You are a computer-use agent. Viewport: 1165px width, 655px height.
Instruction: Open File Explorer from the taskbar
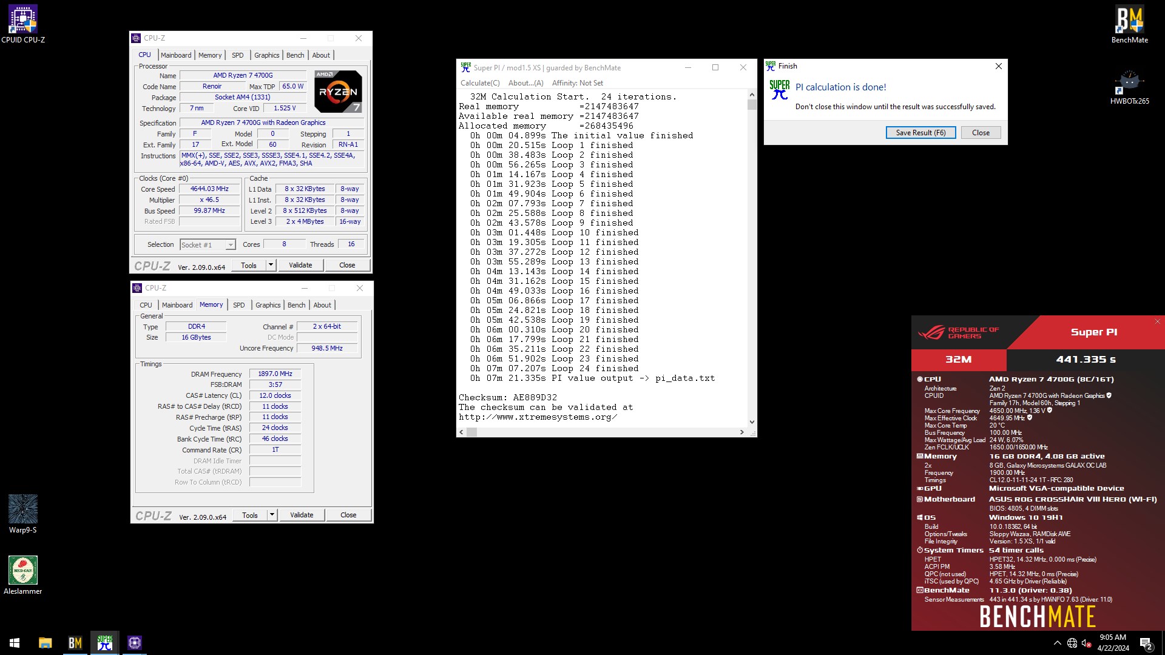coord(46,643)
